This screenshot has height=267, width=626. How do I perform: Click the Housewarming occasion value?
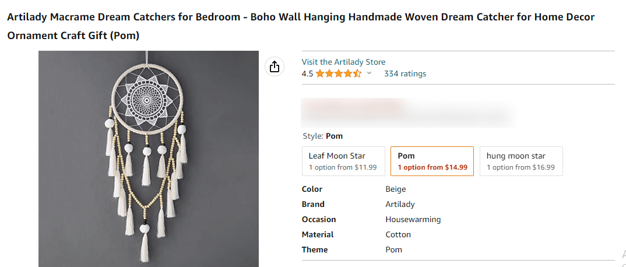(413, 219)
